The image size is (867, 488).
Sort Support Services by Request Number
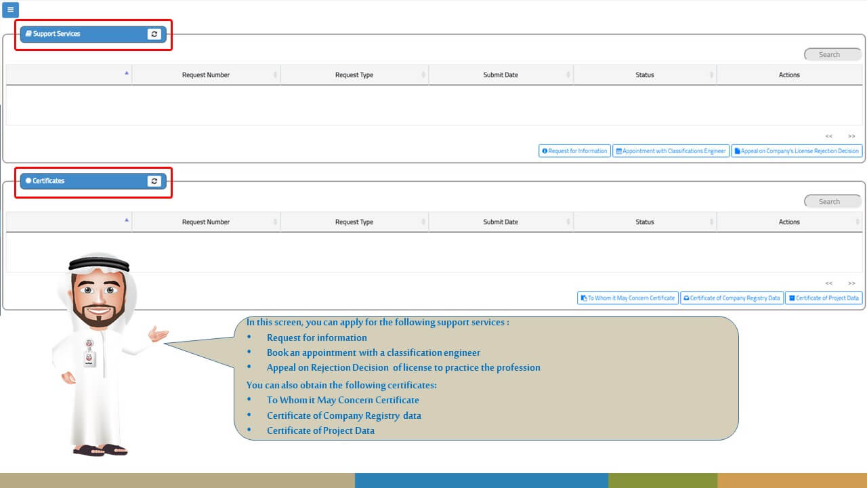[x=206, y=75]
